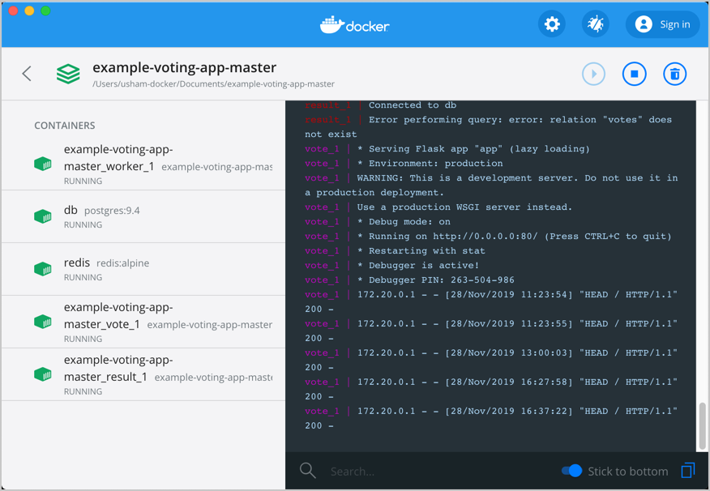This screenshot has width=710, height=491.
Task: Stop the app with the stop button
Action: [634, 73]
